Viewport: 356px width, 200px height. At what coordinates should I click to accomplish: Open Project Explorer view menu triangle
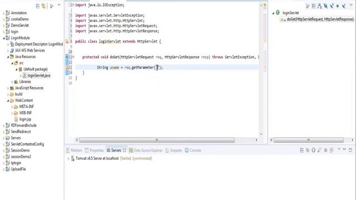pos(60,5)
